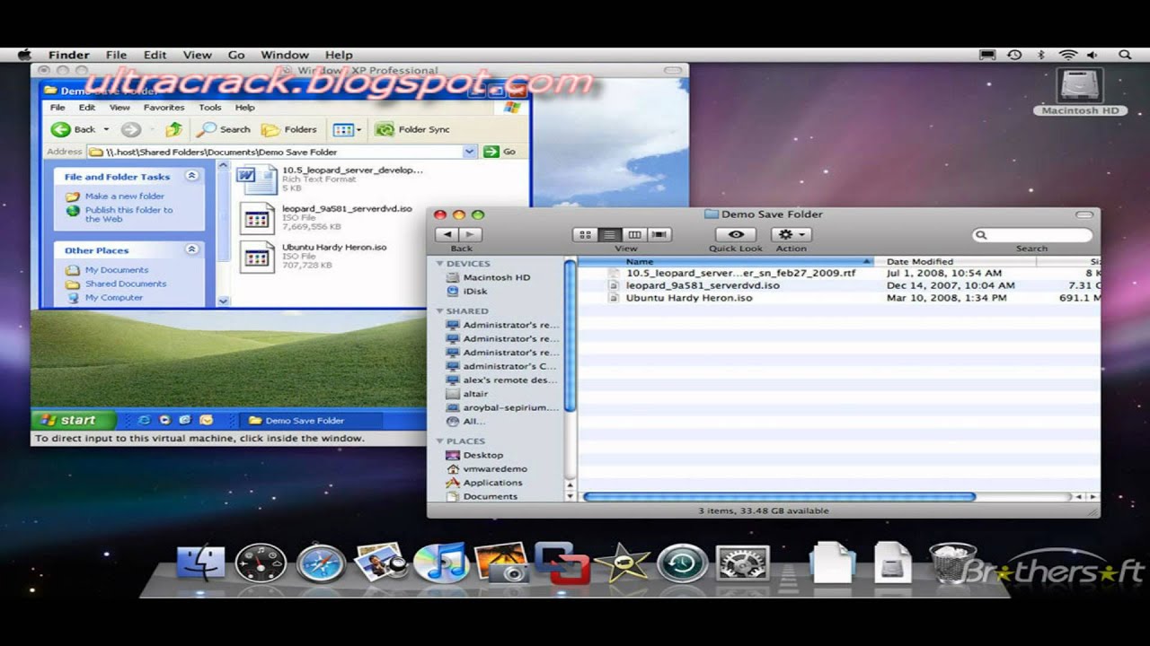Click Folder Sync in XP toolbar

click(412, 129)
